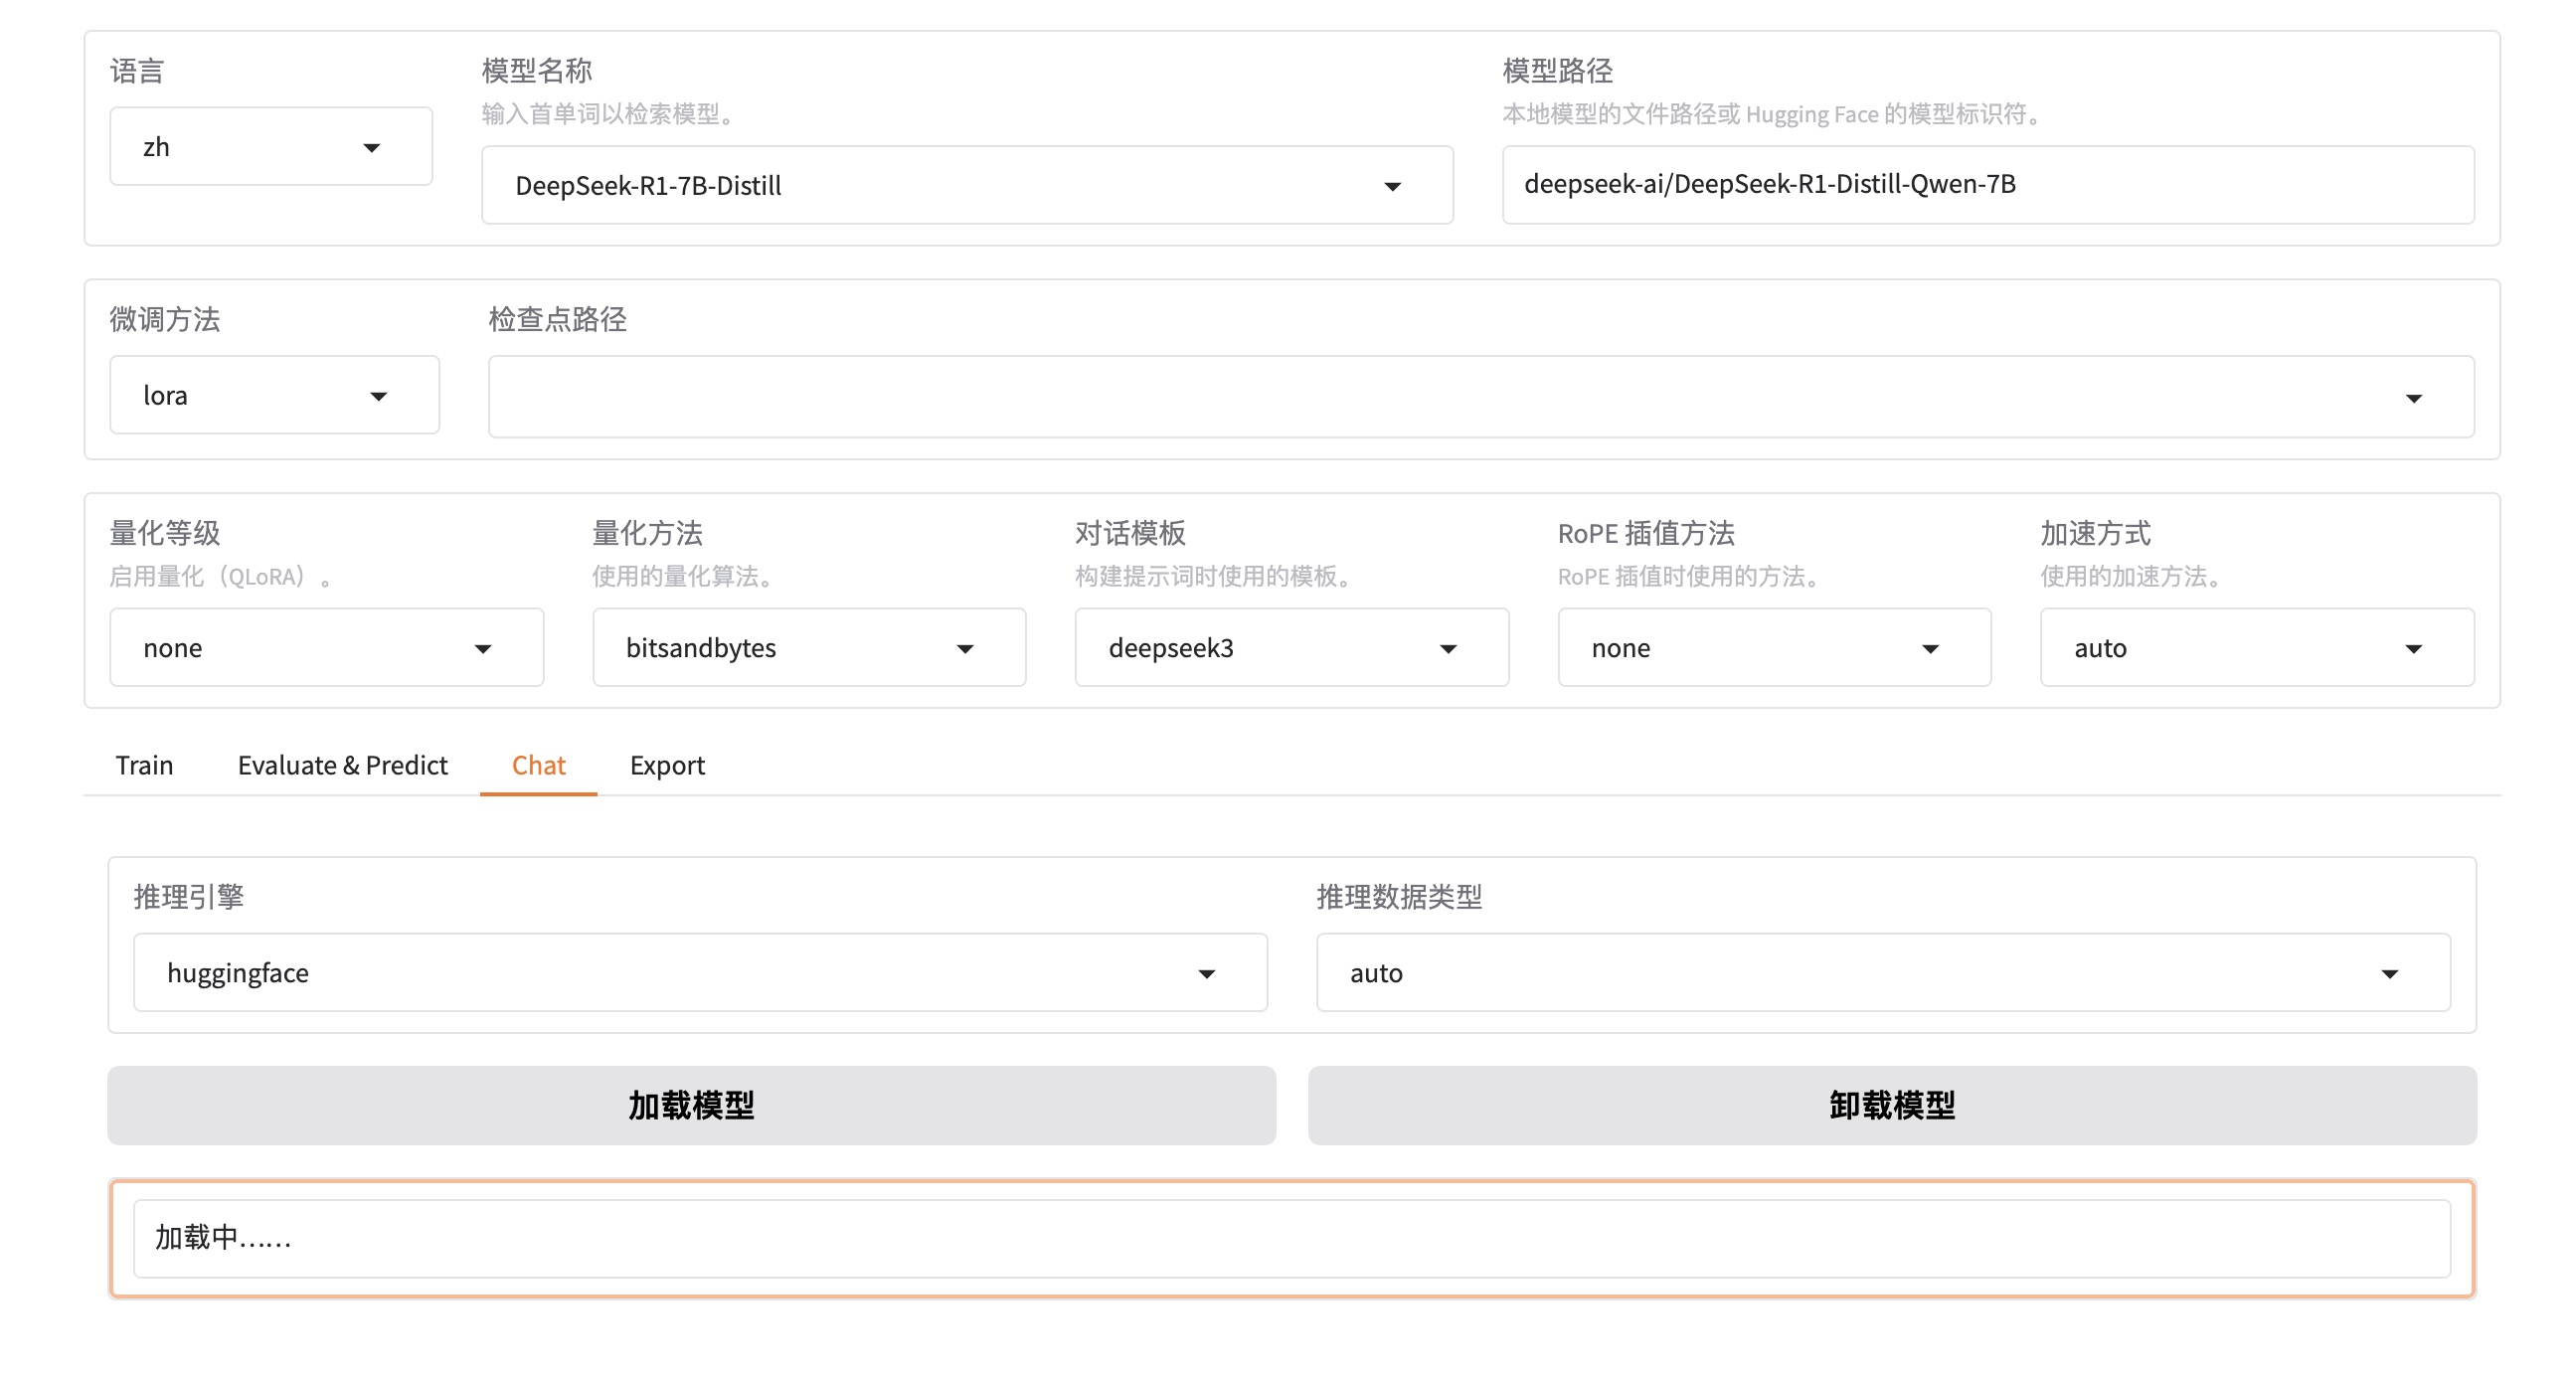The height and width of the screenshot is (1378, 2573).
Task: Open the 推理引擎 huggingface dropdown
Action: point(699,972)
